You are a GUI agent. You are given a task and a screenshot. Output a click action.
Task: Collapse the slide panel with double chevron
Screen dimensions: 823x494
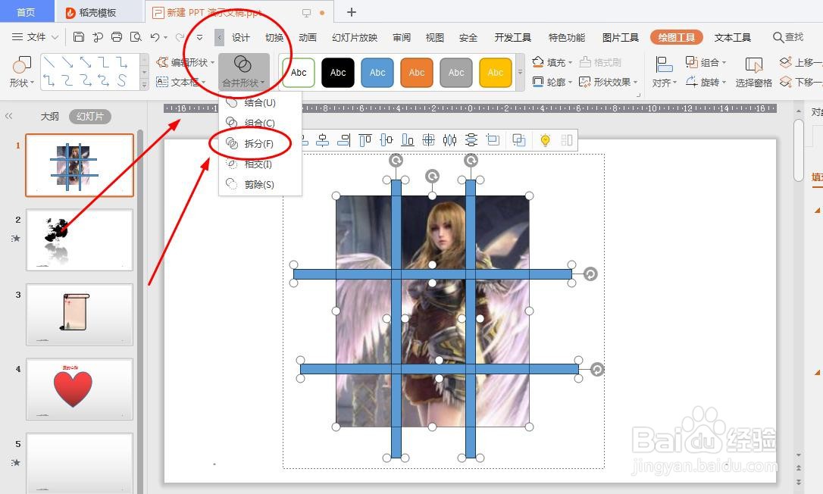tap(9, 116)
